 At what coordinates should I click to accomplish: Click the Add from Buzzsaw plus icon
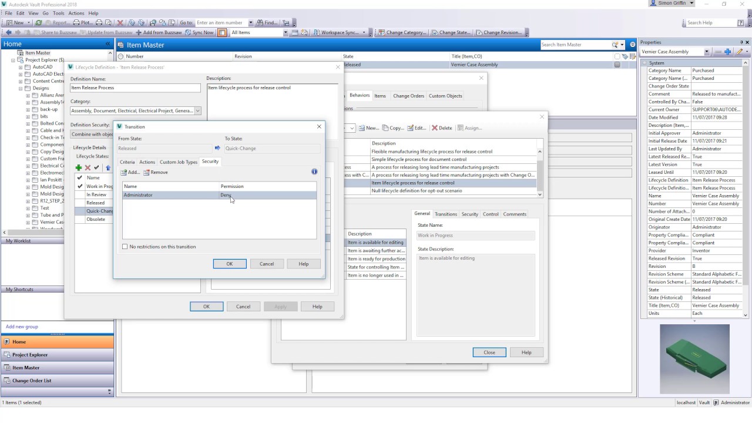pyautogui.click(x=139, y=32)
